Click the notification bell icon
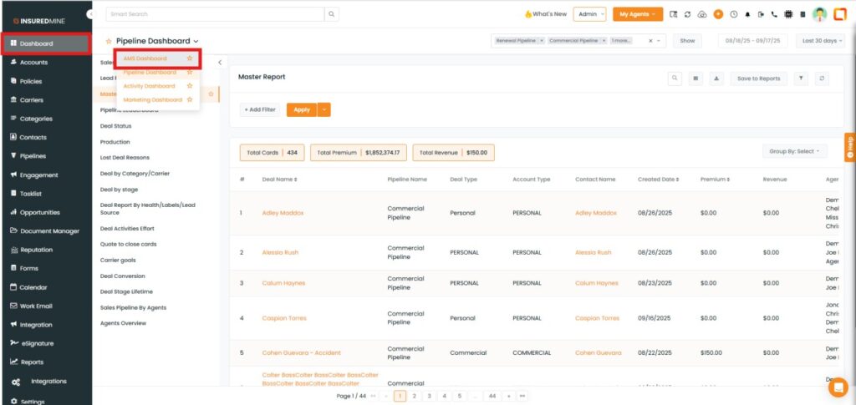Screen dimensions: 856x405 [747, 14]
